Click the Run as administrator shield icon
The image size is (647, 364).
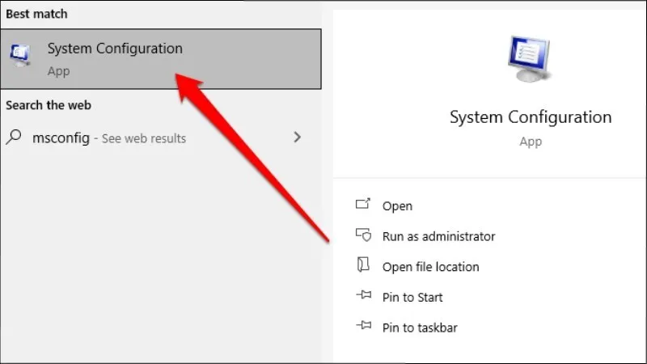(363, 235)
